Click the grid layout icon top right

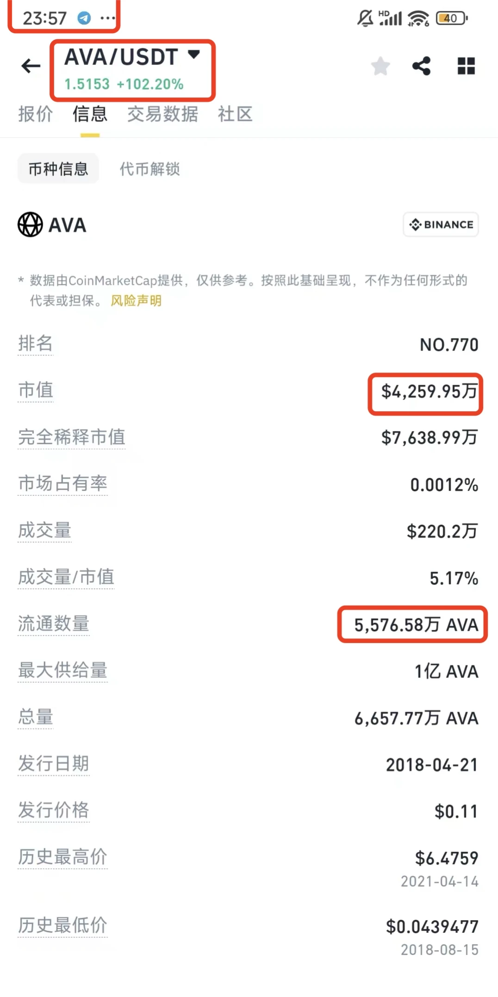click(465, 66)
